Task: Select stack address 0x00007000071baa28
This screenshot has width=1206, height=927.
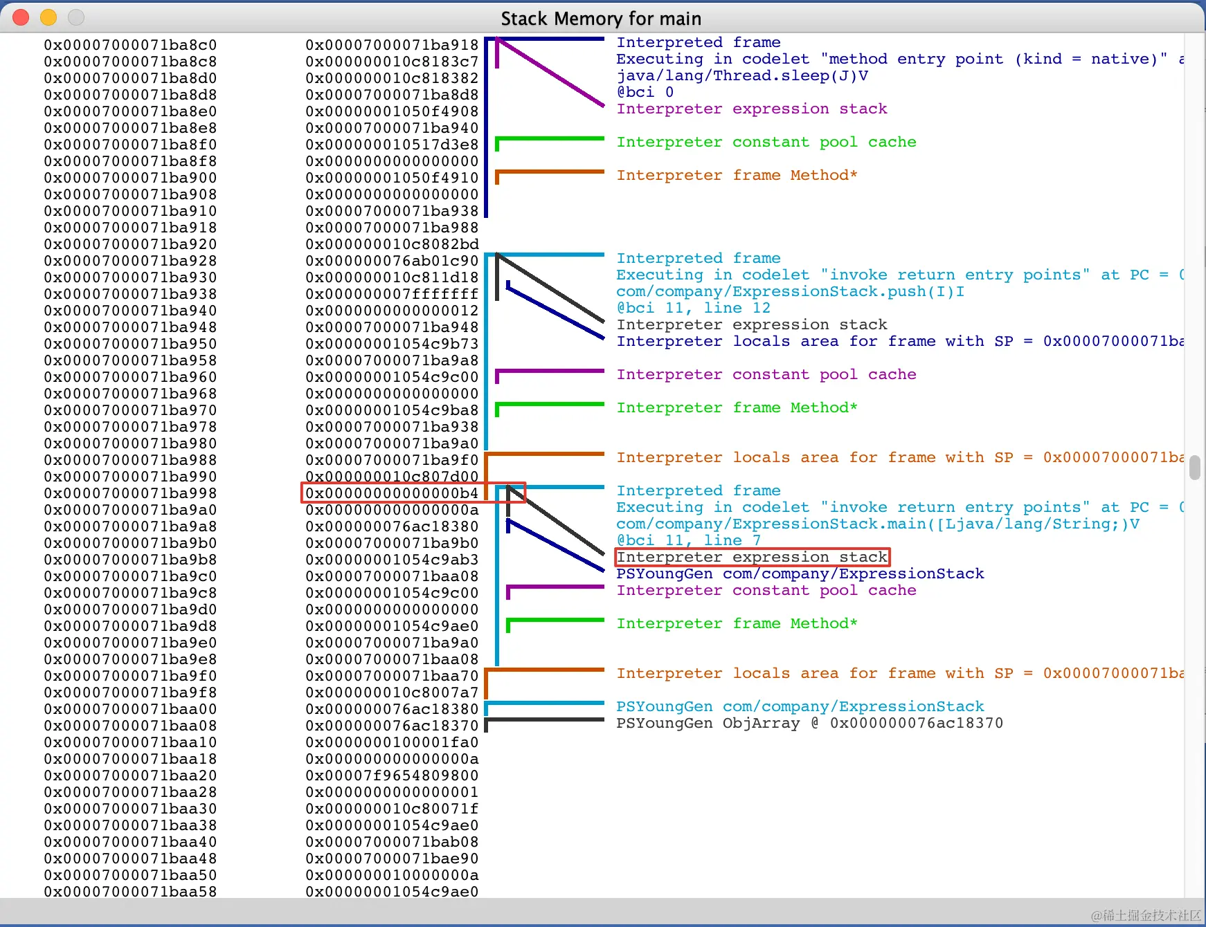Action: click(x=130, y=792)
